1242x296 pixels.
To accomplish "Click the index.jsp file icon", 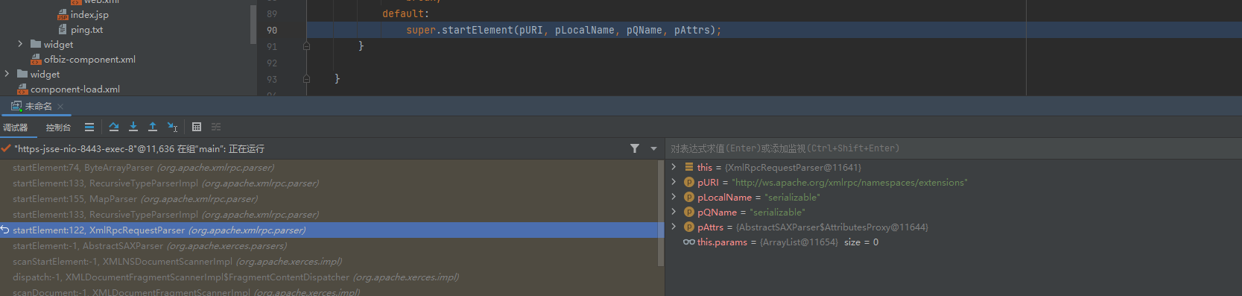I will tap(63, 15).
